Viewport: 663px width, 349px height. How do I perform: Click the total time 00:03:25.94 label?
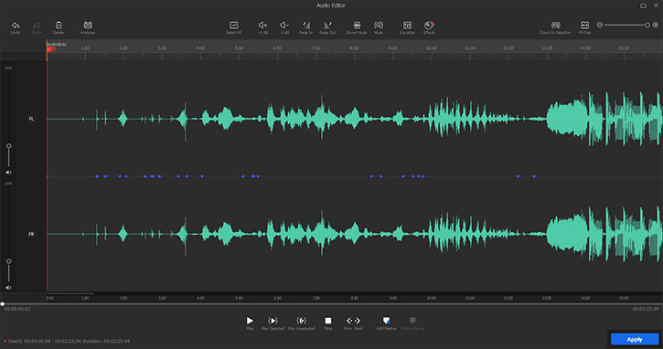click(646, 309)
